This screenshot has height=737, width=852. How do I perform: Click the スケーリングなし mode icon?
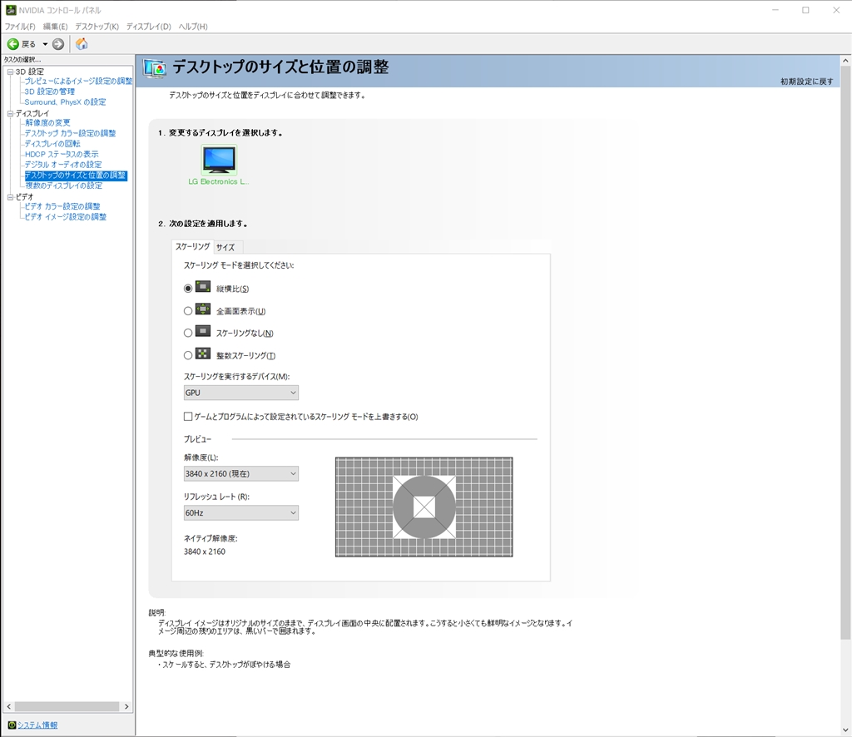pos(203,331)
